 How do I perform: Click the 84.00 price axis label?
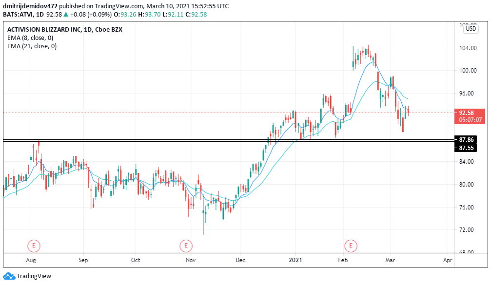[x=466, y=161]
